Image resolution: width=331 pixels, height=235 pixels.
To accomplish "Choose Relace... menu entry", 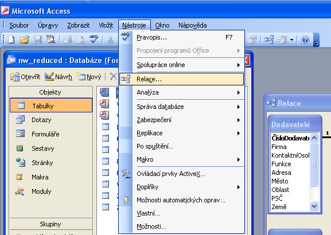I will (181, 79).
